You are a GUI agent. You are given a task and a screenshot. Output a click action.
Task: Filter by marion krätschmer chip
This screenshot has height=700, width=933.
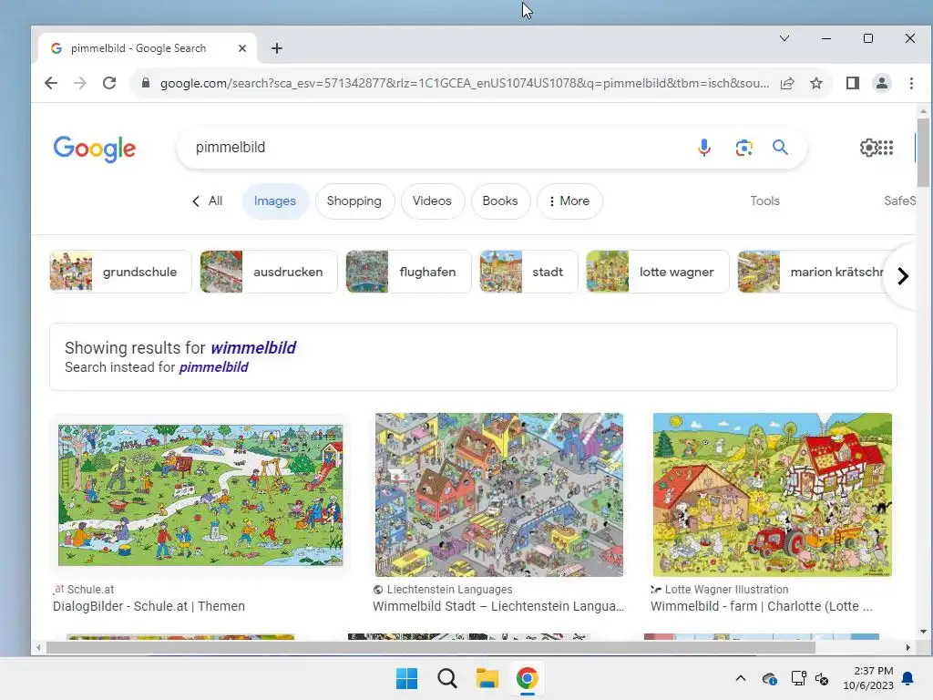tap(810, 272)
